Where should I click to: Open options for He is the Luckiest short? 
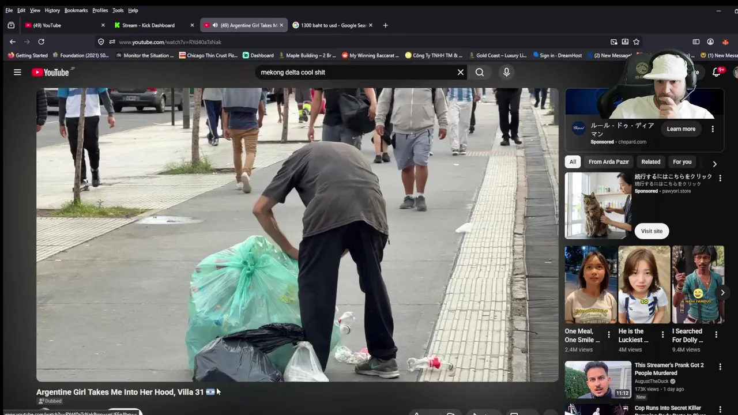pyautogui.click(x=662, y=334)
